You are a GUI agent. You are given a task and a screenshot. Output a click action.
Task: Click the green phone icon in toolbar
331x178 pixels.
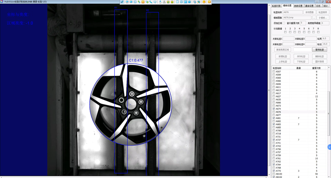(x=151, y=2)
